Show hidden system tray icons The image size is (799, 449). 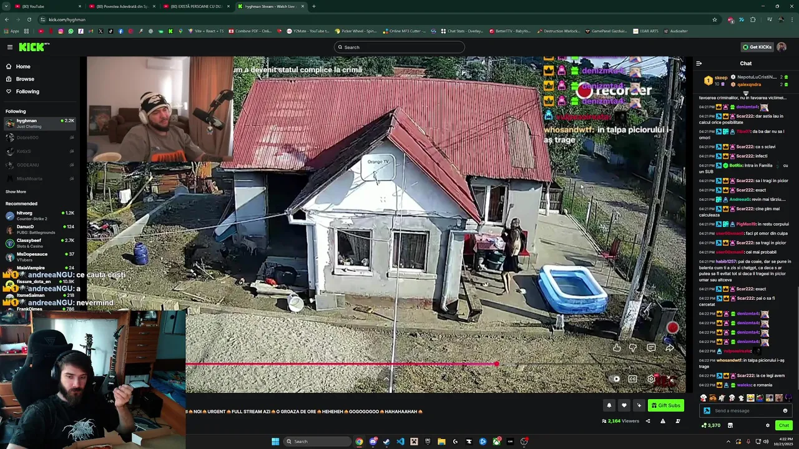[x=728, y=442]
